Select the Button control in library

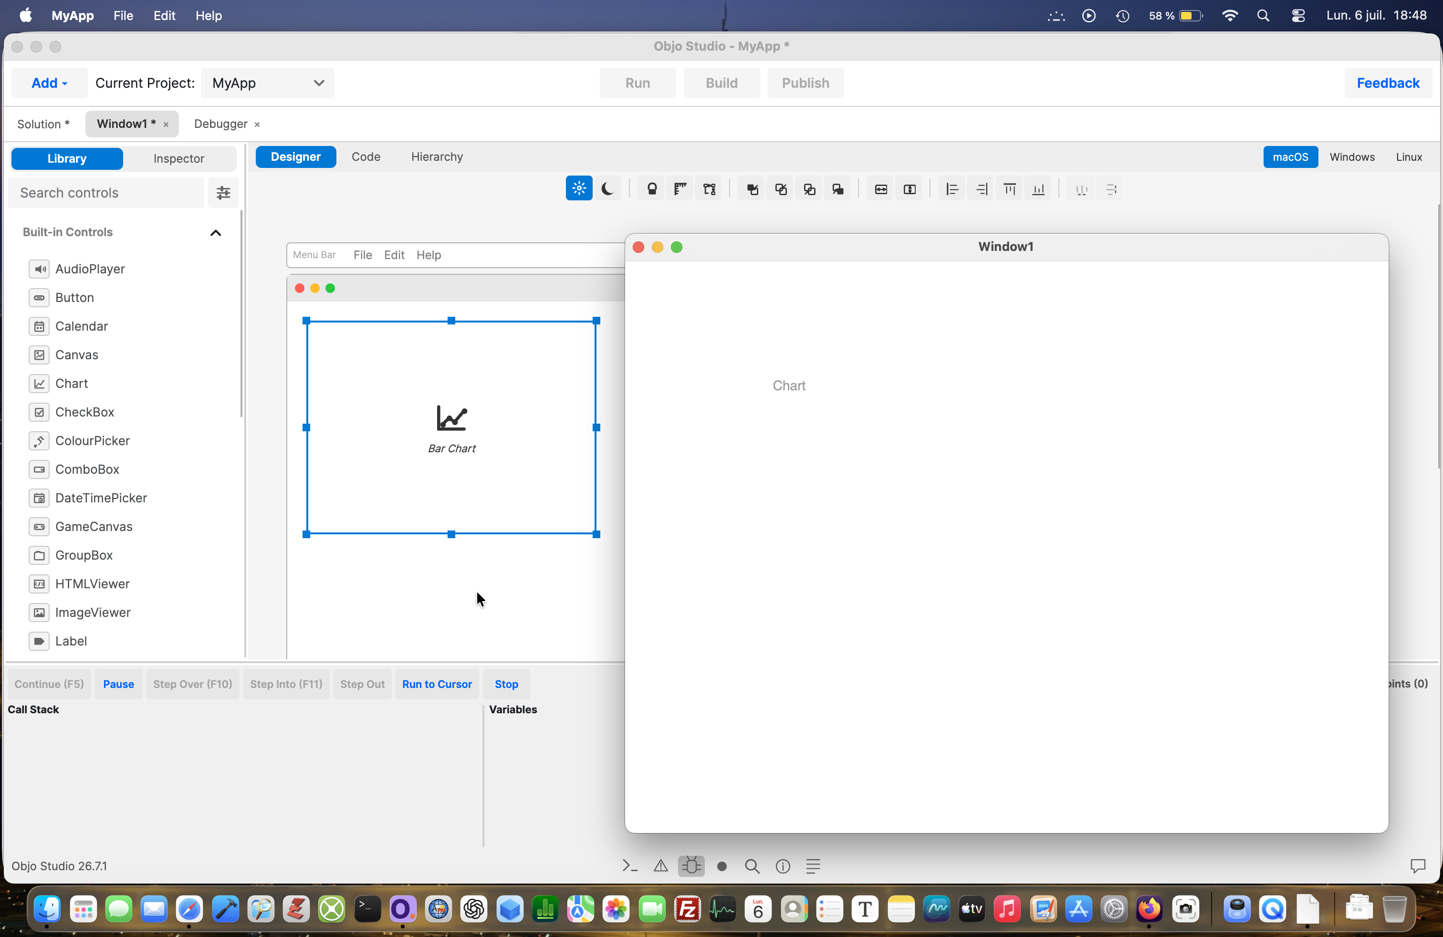(74, 298)
